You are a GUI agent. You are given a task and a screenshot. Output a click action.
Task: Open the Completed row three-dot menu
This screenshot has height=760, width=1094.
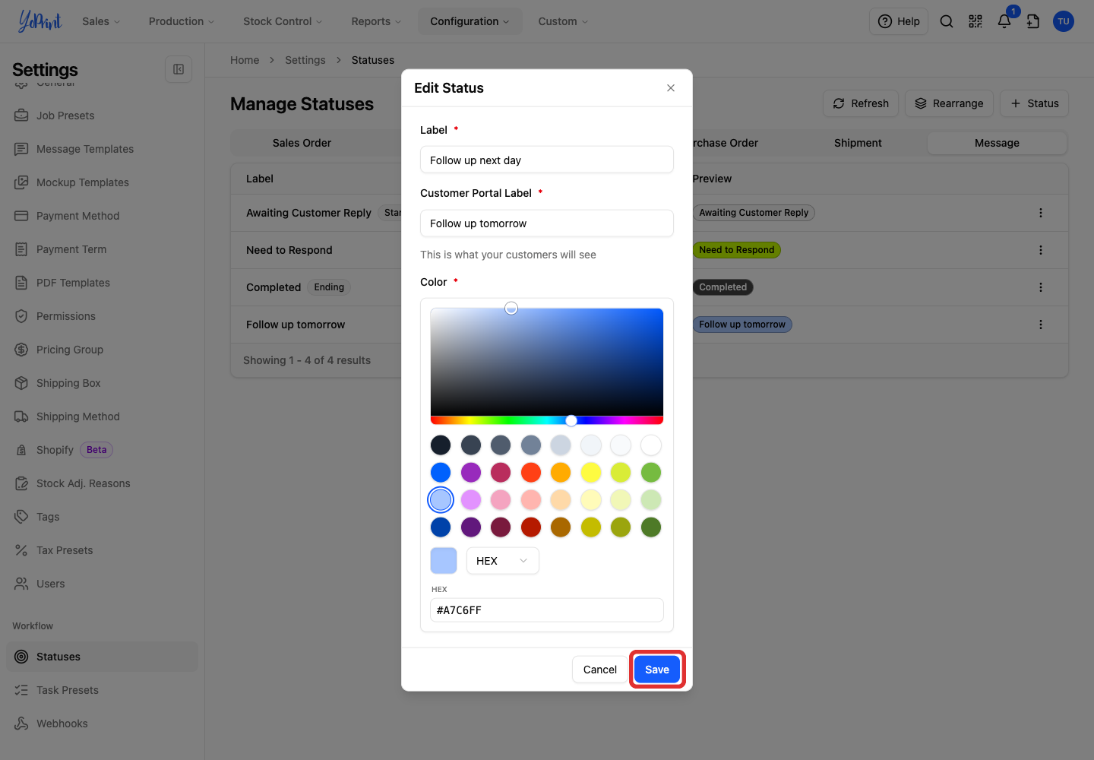tap(1041, 287)
